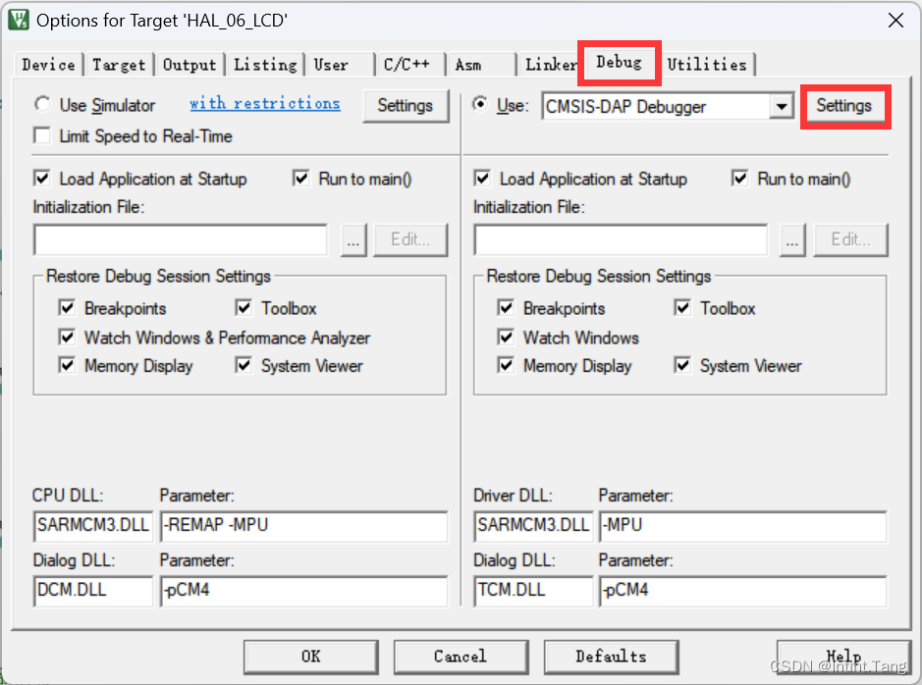Uncheck Run to main() for the debugger

pyautogui.click(x=739, y=179)
